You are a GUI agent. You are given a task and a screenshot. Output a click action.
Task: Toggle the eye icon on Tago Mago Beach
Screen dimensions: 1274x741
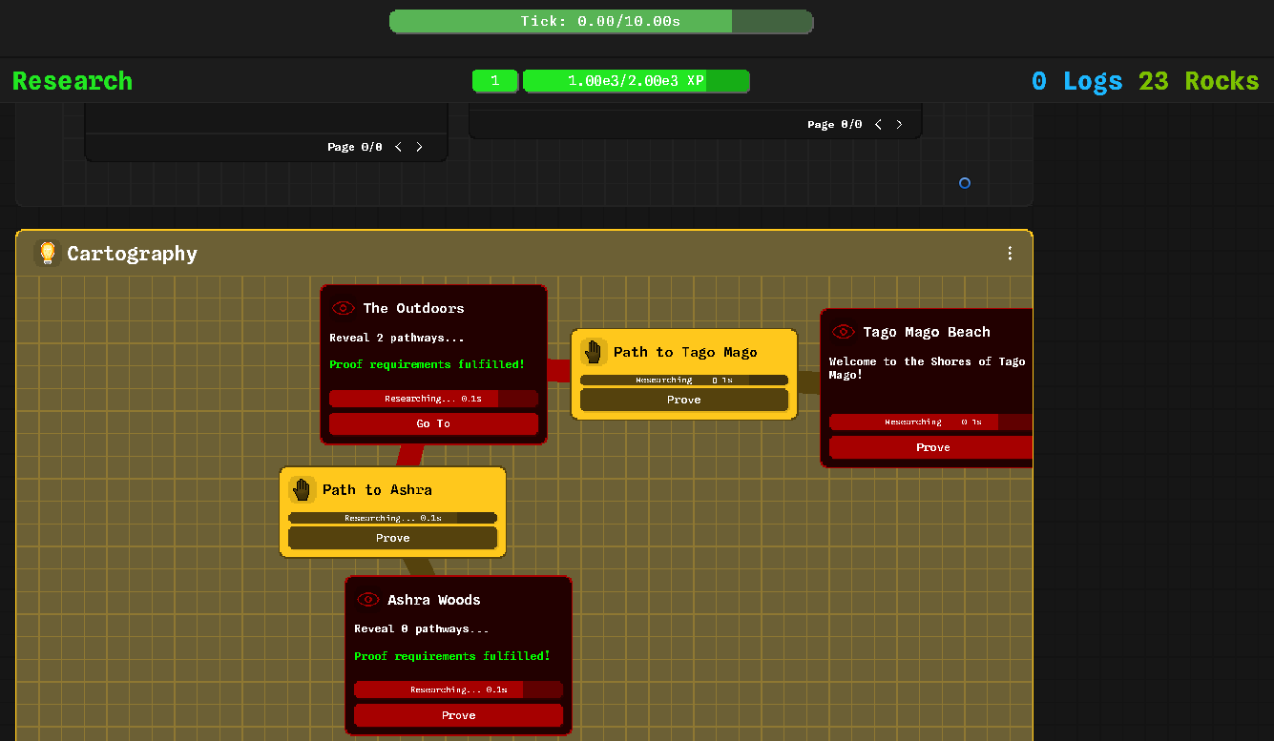843,332
